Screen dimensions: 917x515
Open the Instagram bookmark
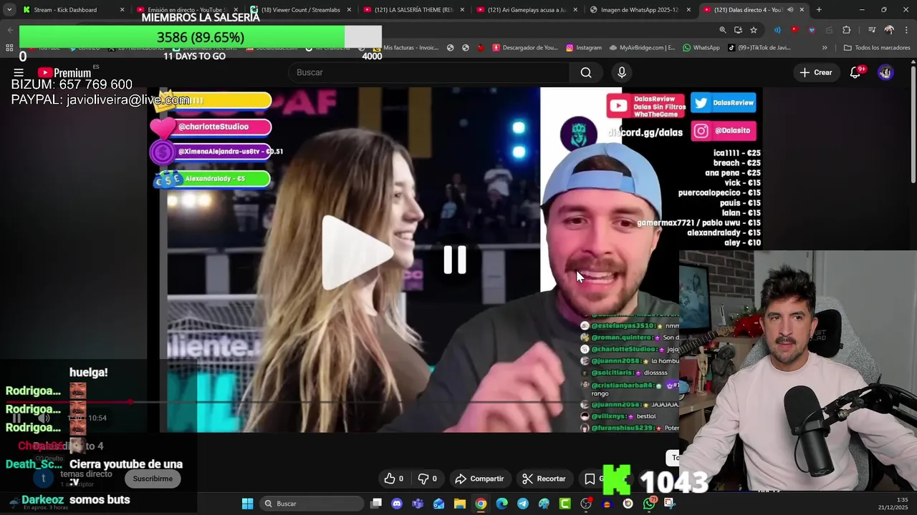584,48
